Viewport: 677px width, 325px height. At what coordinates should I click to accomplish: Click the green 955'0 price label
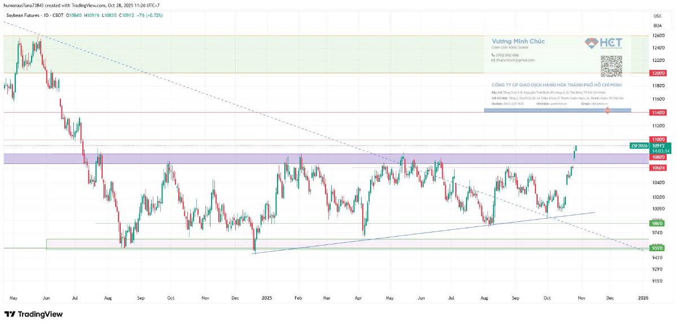(657, 248)
